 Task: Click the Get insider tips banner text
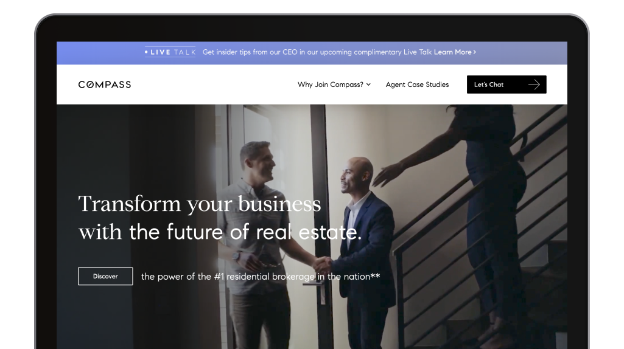click(x=317, y=52)
